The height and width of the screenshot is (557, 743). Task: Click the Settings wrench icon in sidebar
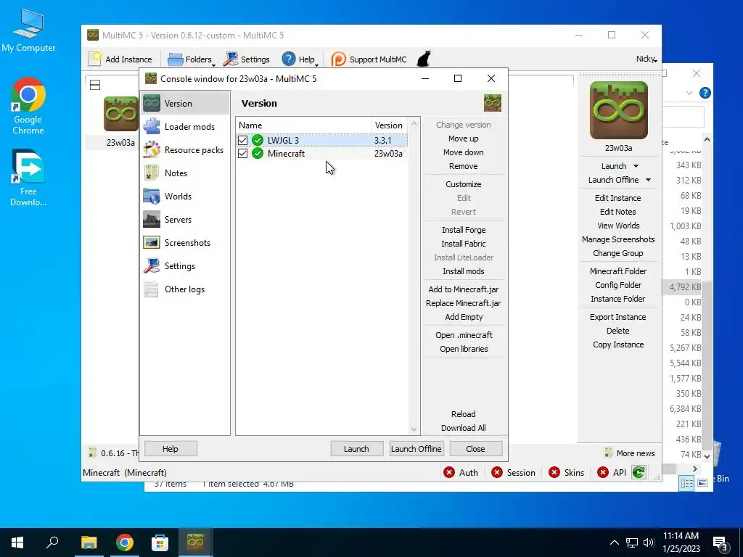click(x=152, y=265)
